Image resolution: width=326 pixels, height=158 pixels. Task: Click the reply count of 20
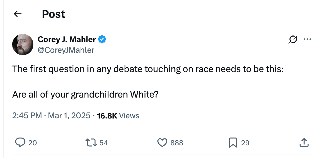coord(32,143)
